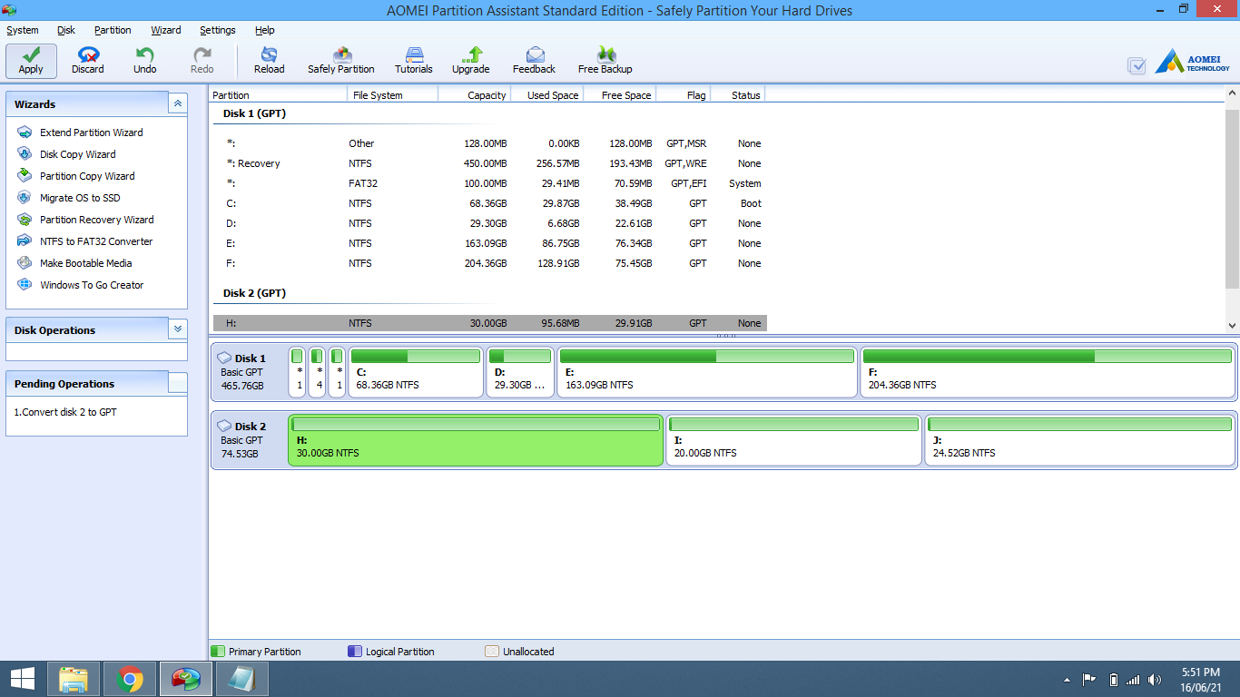Open File Explorer from the taskbar
Image resolution: width=1240 pixels, height=697 pixels.
74,679
